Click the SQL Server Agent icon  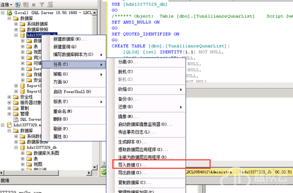click(x=16, y=119)
